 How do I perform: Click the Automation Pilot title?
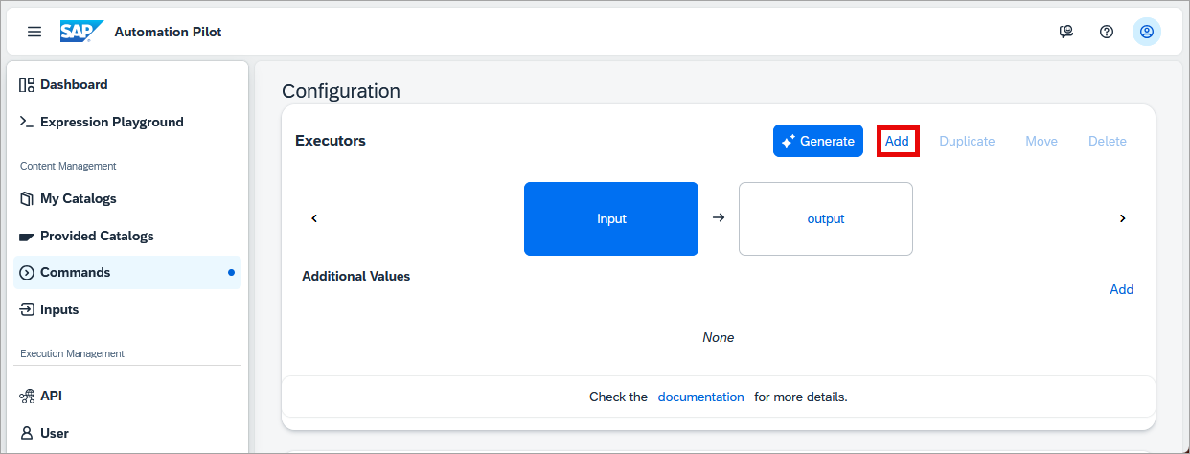pyautogui.click(x=168, y=32)
